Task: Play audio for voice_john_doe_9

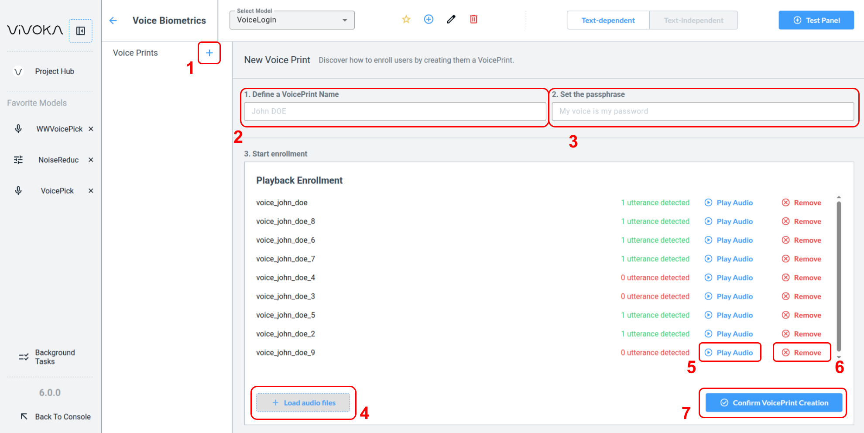Action: click(x=730, y=353)
